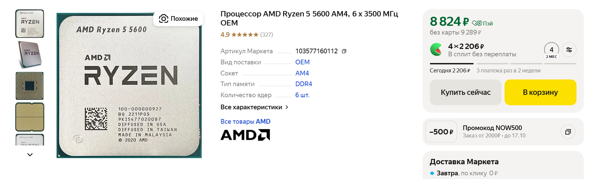Click the rating stars
The width and height of the screenshot is (597, 179).
pyautogui.click(x=245, y=35)
